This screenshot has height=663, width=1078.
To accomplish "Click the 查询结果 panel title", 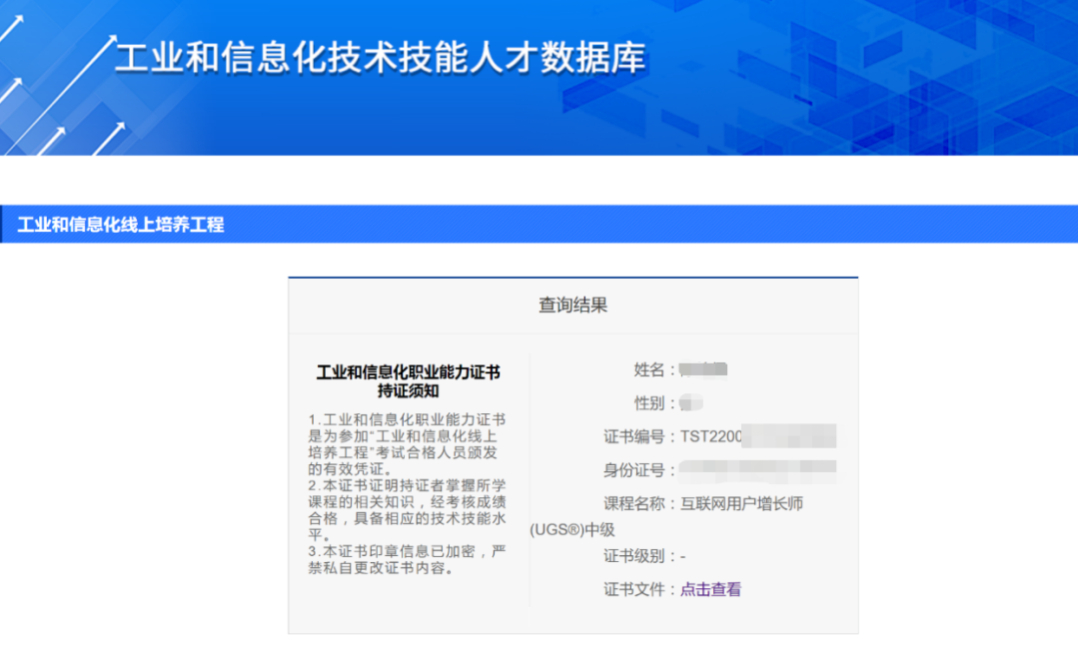I will pyautogui.click(x=572, y=306).
